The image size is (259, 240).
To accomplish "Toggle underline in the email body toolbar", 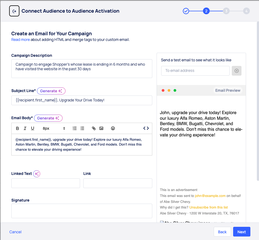I will point(32,128).
